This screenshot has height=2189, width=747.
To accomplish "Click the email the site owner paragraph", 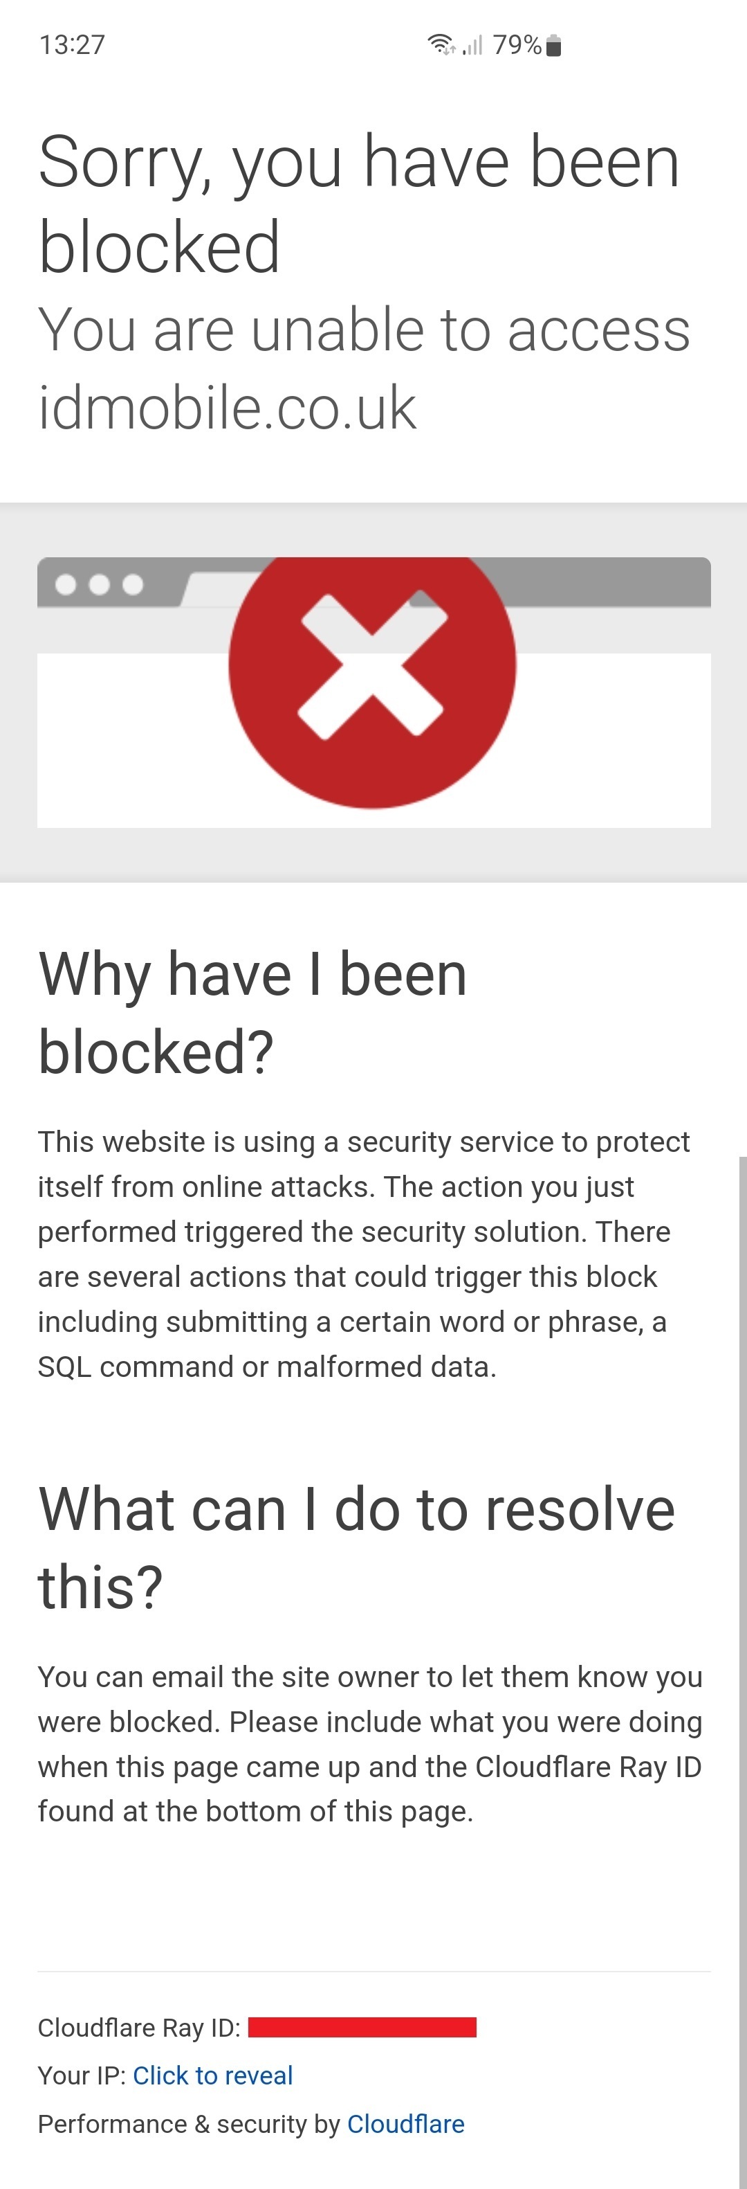I will pos(370,1744).
